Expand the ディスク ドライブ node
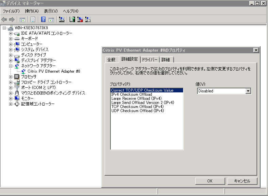 11,55
